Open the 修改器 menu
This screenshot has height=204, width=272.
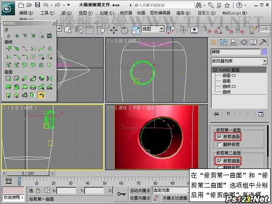pos(126,13)
